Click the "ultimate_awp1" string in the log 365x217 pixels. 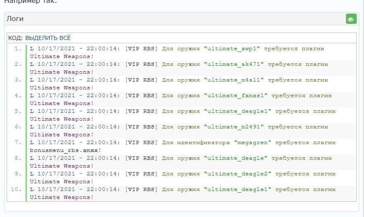[231, 49]
